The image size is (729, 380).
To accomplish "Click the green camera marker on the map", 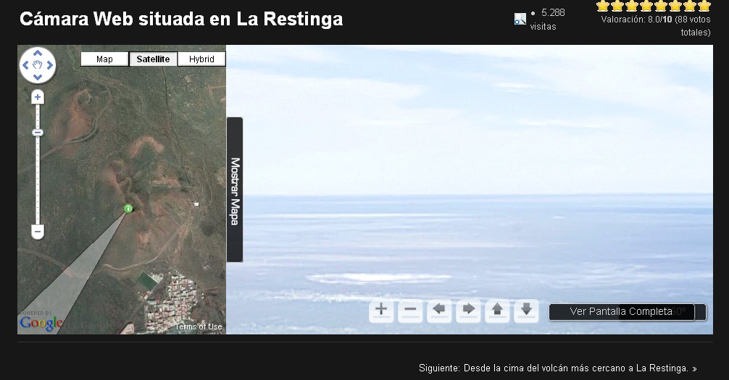I will [128, 208].
